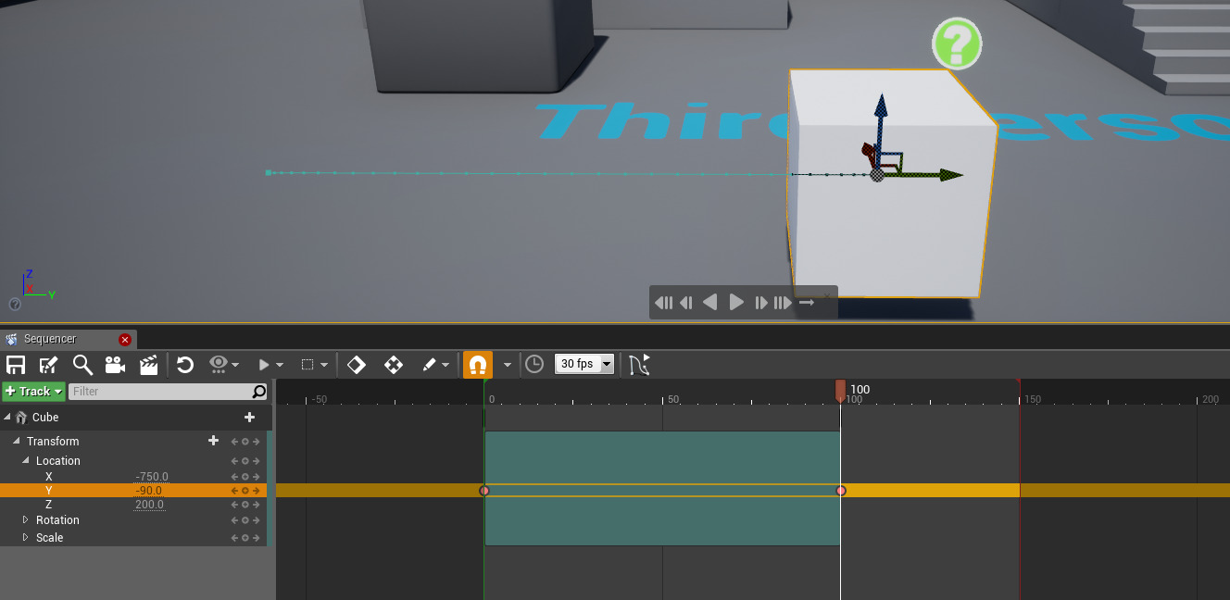Open the Render Movie settings
This screenshot has height=600, width=1230.
pyautogui.click(x=147, y=364)
